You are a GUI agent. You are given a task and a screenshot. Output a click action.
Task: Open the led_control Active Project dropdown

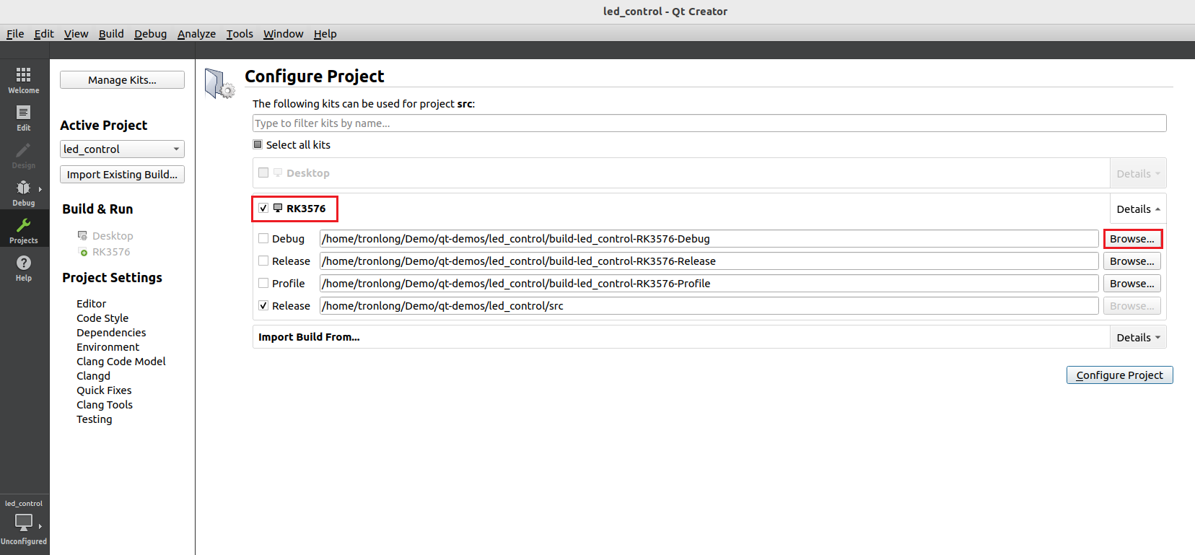[122, 149]
